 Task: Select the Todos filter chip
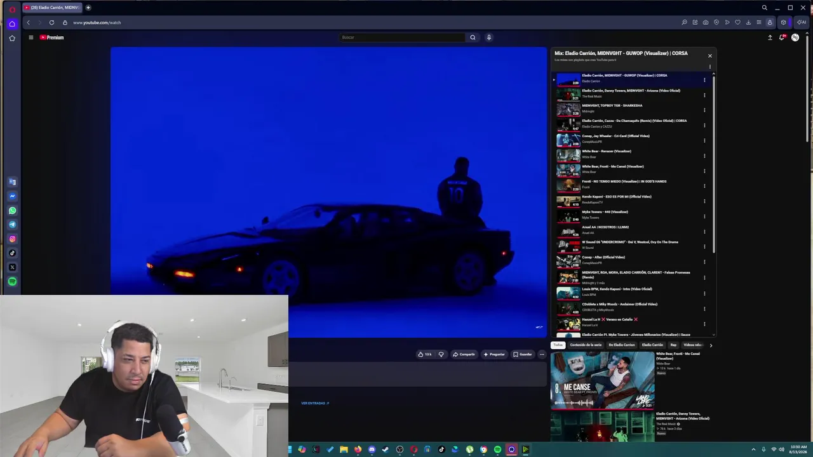click(558, 345)
